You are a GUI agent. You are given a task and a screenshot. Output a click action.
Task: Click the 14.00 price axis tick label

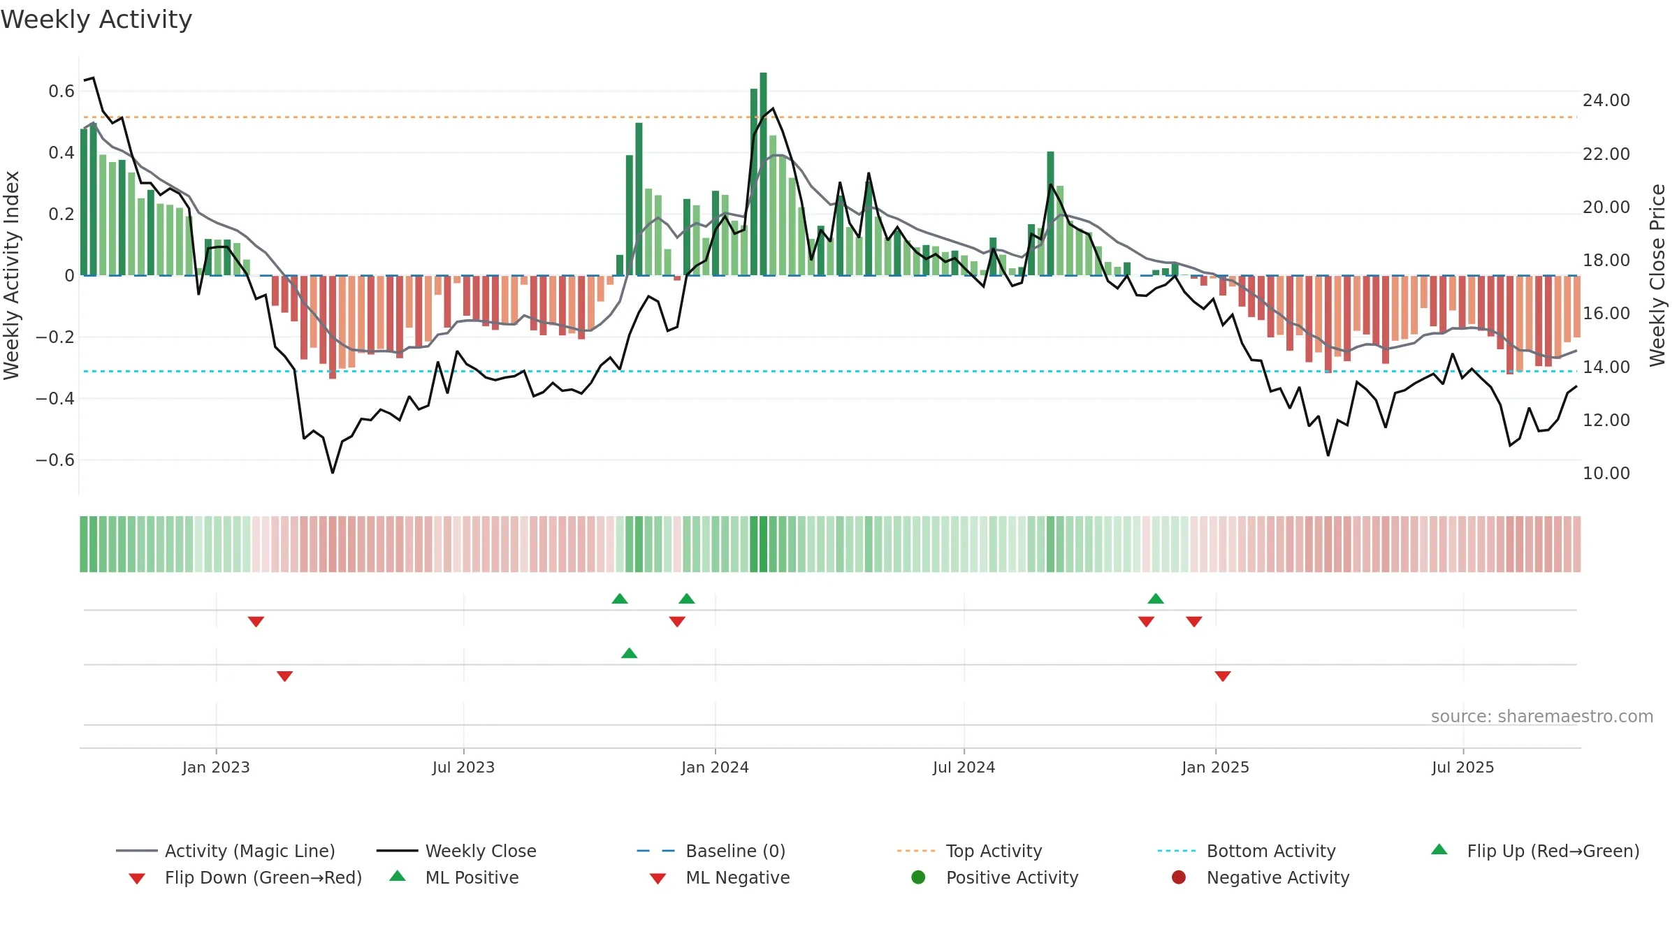(x=1606, y=367)
